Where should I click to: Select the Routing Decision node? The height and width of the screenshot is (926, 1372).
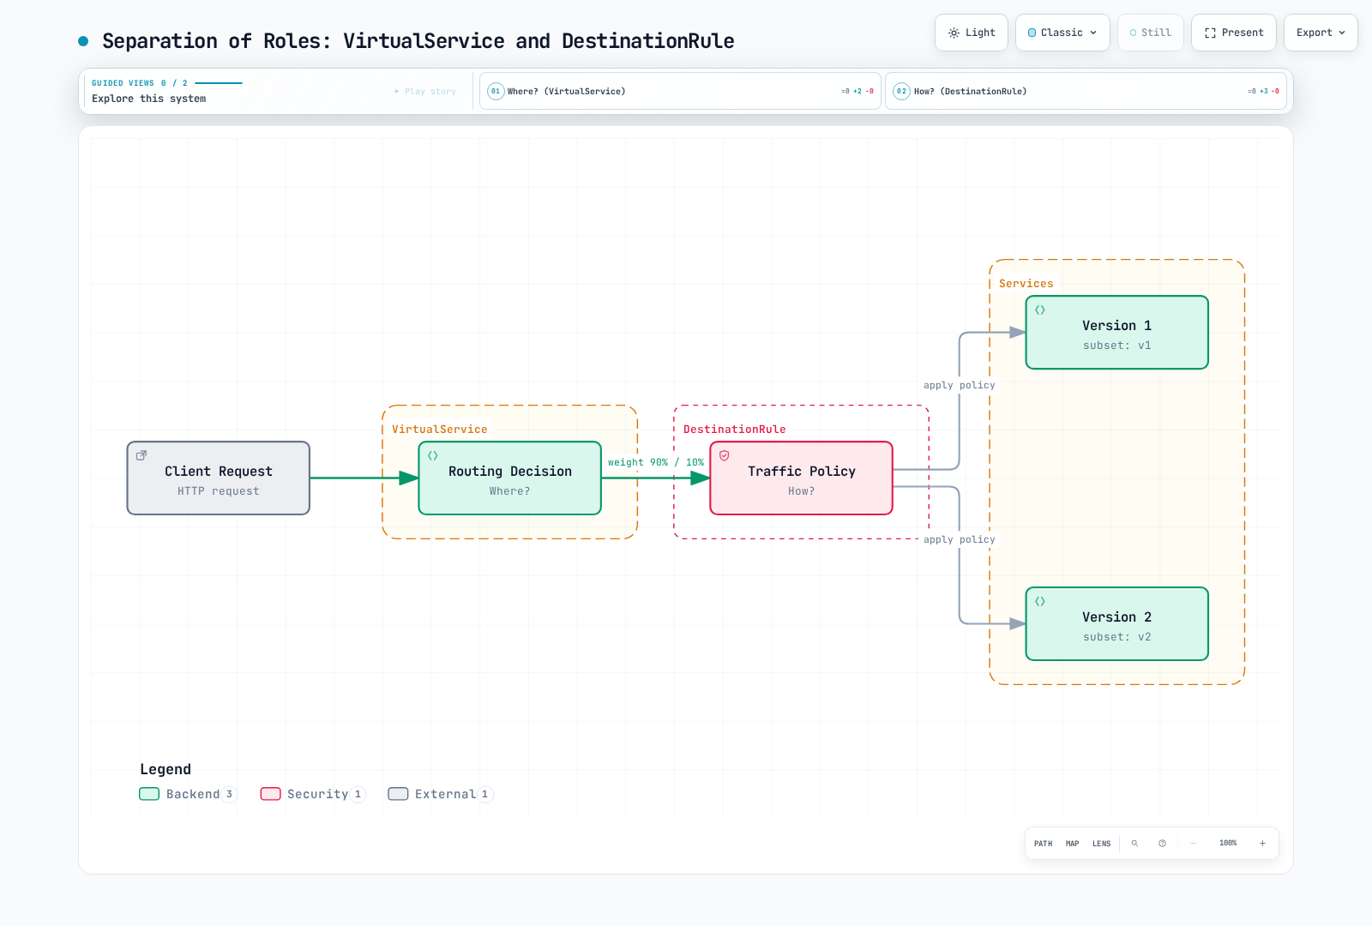pyautogui.click(x=509, y=478)
